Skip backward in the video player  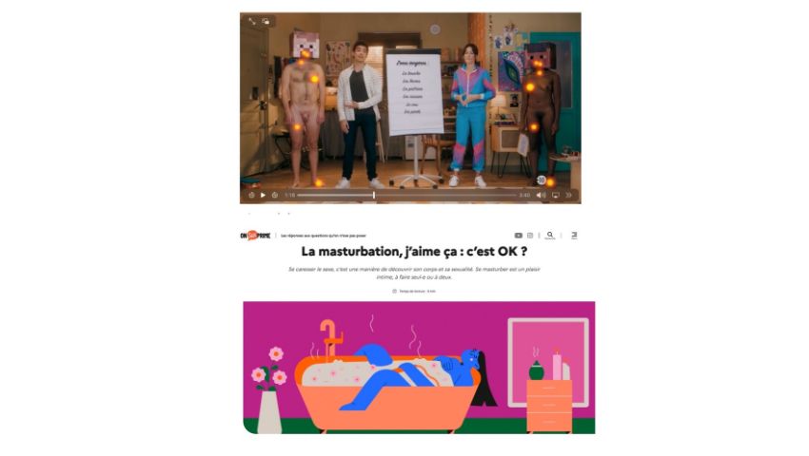pyautogui.click(x=252, y=196)
